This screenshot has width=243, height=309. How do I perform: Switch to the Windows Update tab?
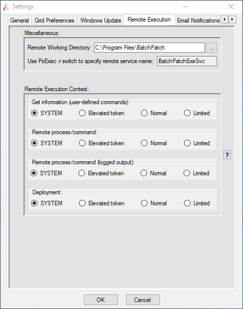pos(100,21)
